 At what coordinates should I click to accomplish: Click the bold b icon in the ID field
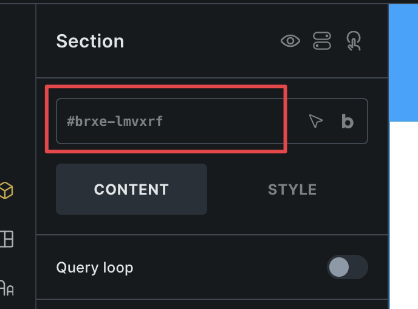[348, 121]
